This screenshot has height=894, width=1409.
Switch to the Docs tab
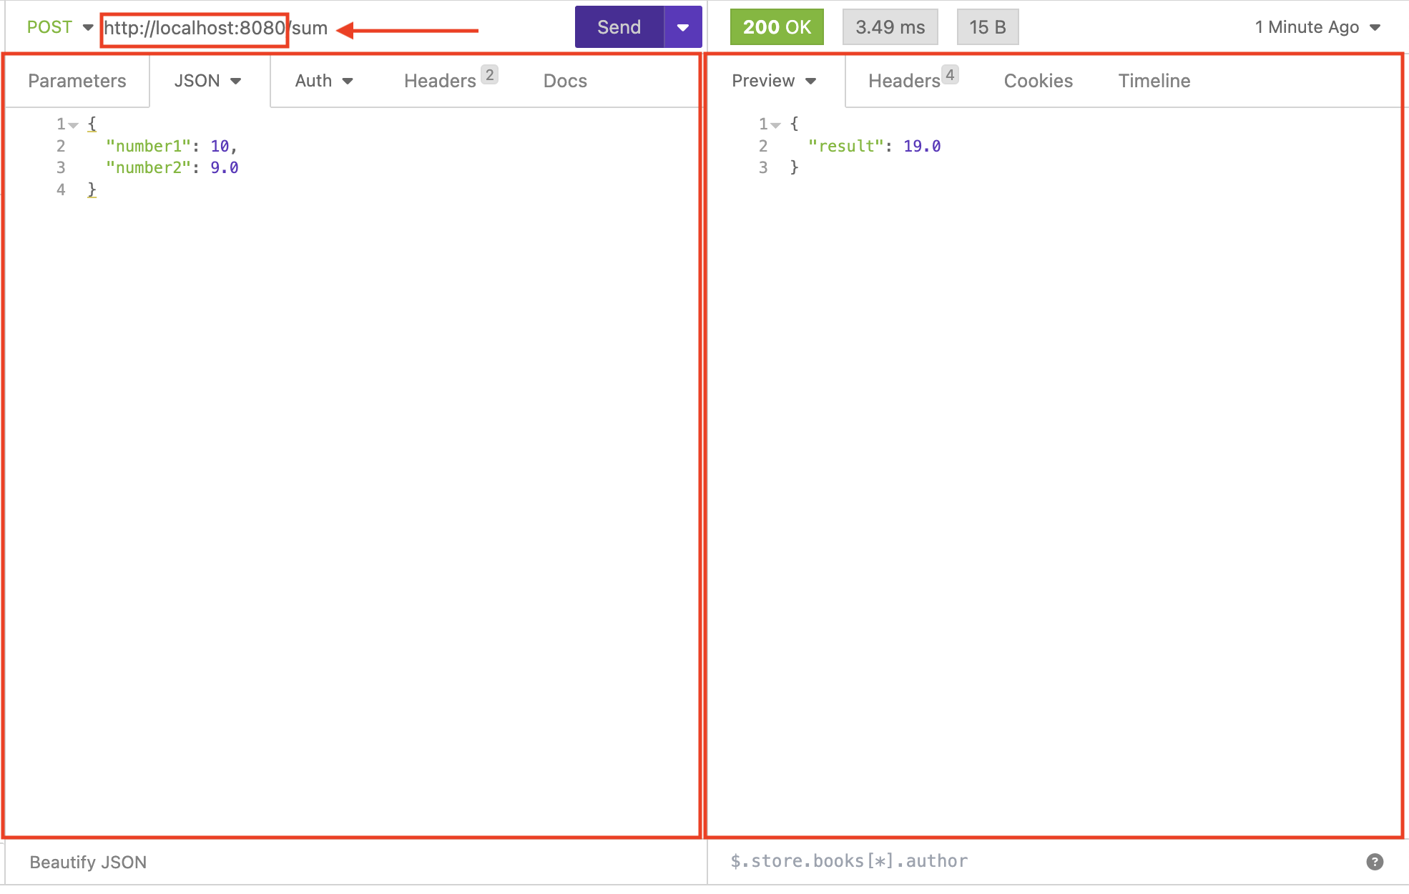[x=565, y=81]
